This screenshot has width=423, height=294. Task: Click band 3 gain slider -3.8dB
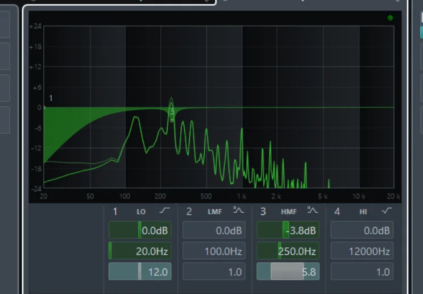288,230
